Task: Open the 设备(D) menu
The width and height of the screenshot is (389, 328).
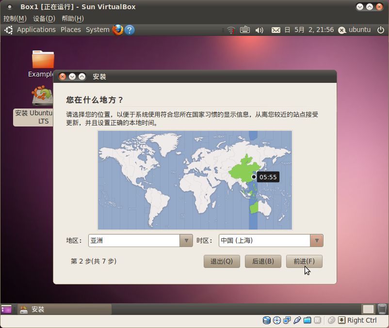Action: click(44, 18)
